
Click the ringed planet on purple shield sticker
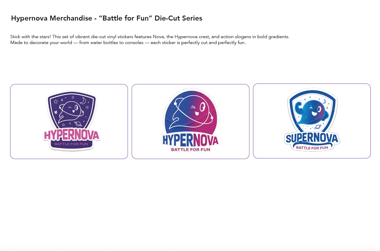point(78,123)
